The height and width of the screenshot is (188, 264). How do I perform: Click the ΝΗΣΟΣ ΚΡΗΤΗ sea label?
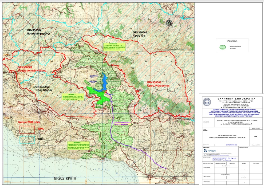65,178
